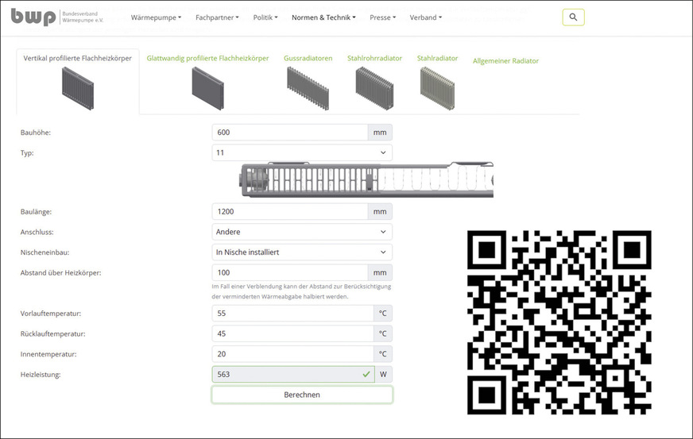
Task: Switch to the Allgemeiner Radiator tab
Action: tap(505, 61)
